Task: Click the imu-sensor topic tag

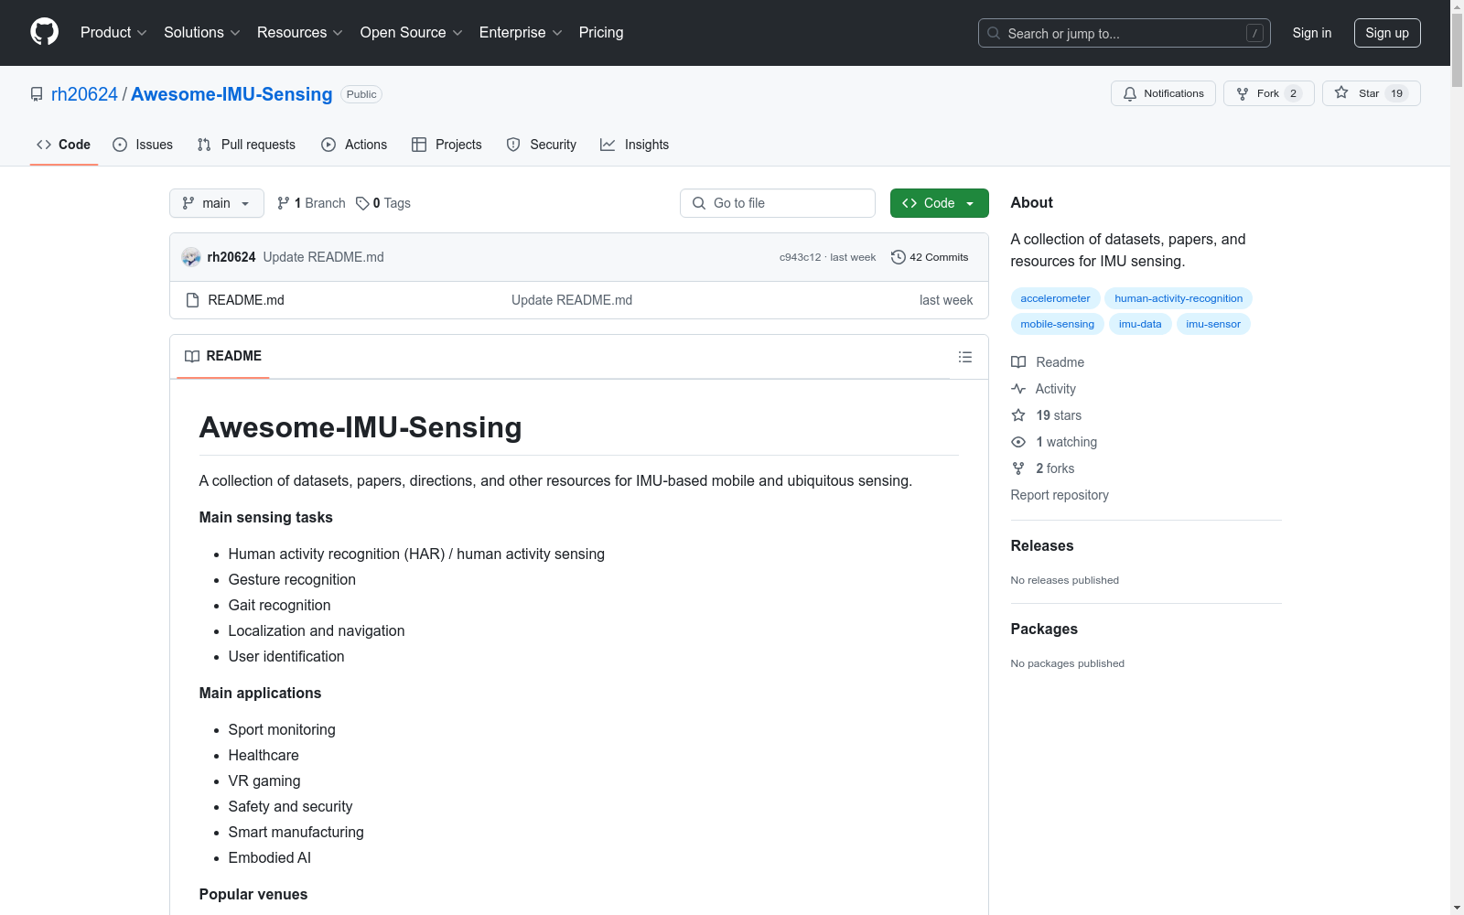Action: [x=1213, y=324]
